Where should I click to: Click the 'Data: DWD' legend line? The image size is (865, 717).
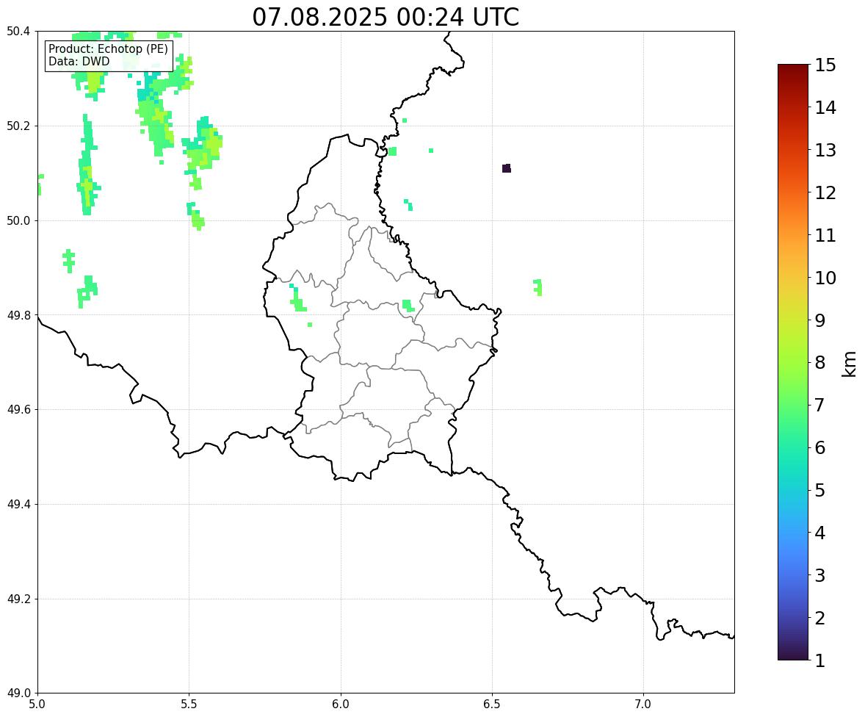[79, 61]
